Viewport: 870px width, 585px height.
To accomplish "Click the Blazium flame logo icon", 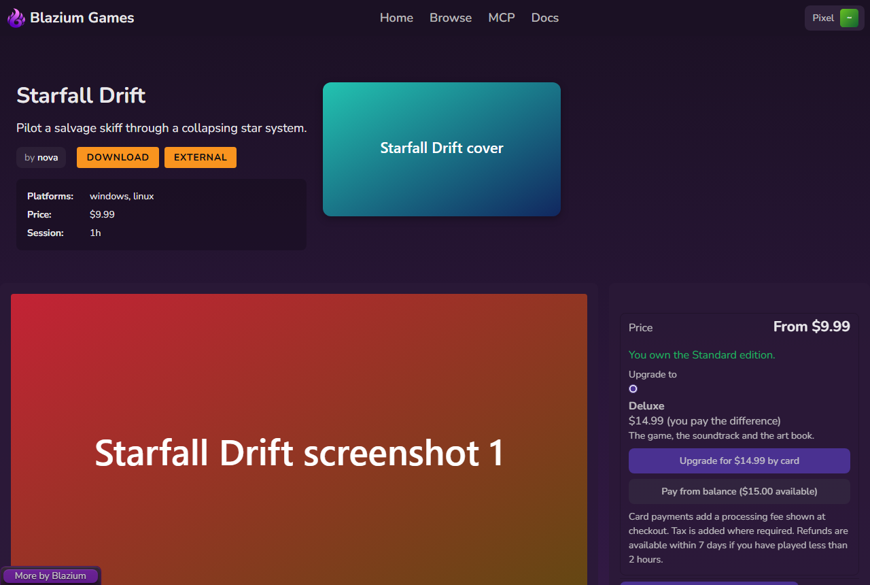I will 16,18.
